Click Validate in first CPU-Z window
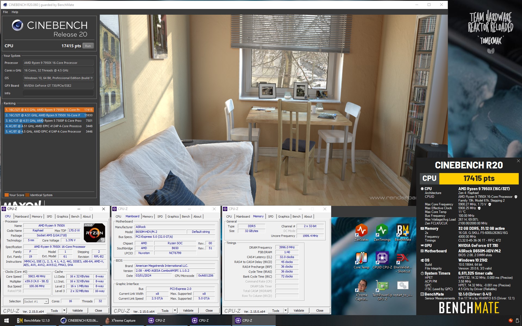 77,311
